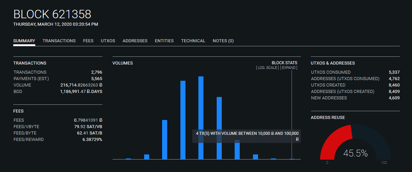This screenshot has width=412, height=172.
Task: Click the Block Stats label
Action: click(x=284, y=63)
